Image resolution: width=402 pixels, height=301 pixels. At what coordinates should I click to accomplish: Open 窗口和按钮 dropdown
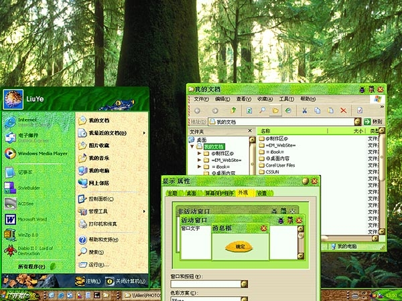pos(245,284)
